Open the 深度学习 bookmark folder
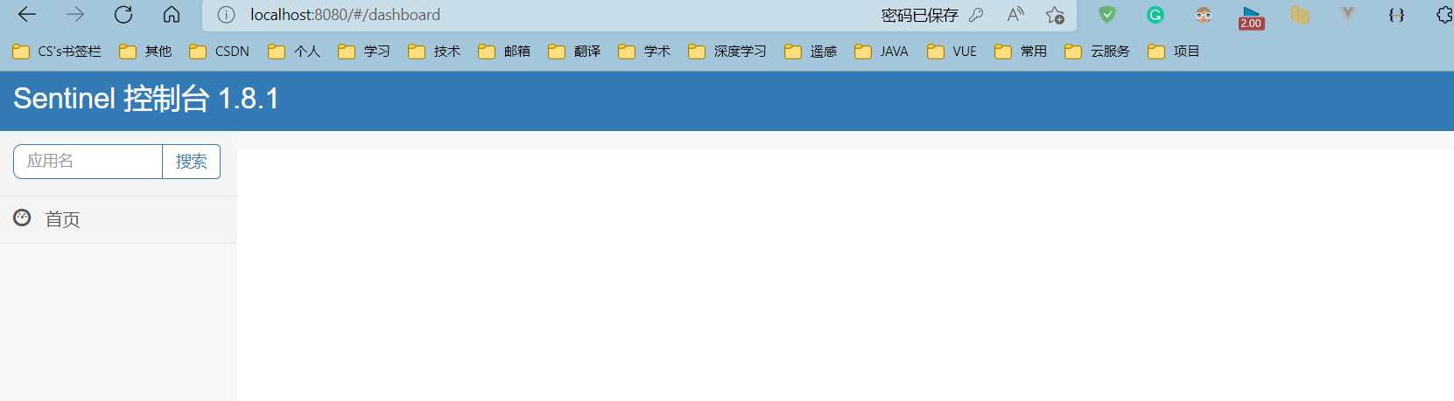 [727, 52]
